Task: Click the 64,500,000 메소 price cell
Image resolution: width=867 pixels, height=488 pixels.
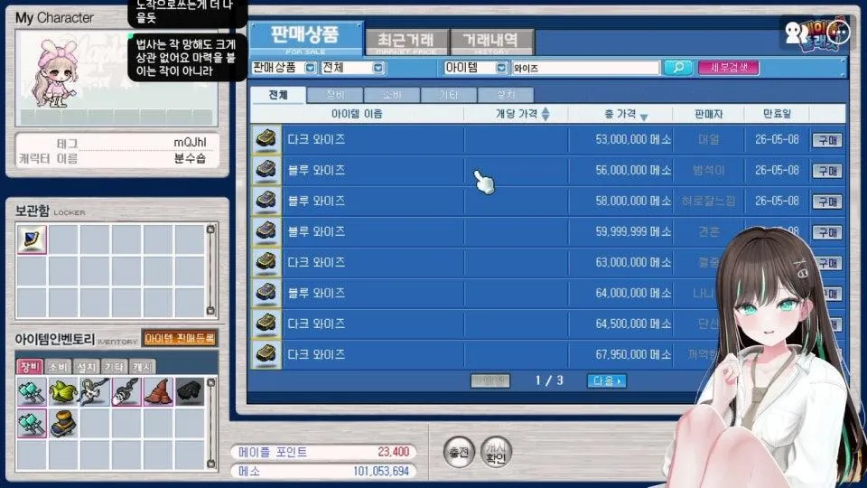Action: coord(633,324)
